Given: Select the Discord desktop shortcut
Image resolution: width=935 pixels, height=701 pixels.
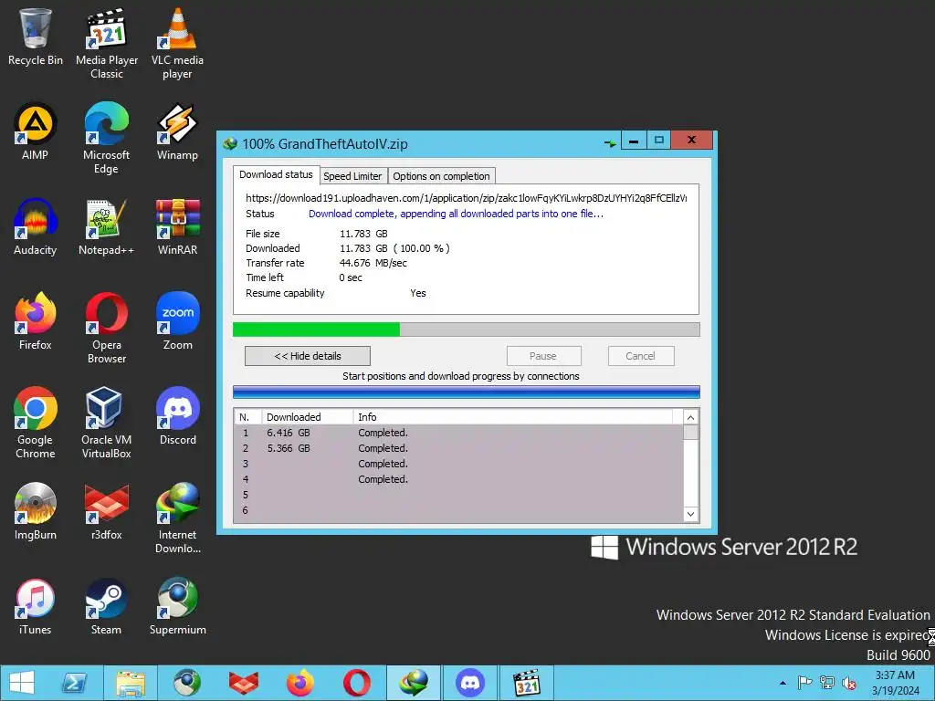Looking at the screenshot, I should 177,416.
